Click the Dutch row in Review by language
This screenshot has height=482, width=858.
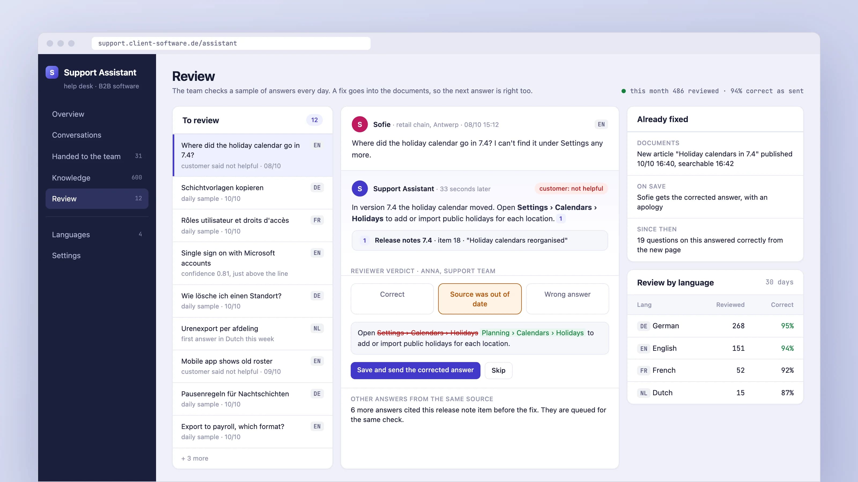715,393
